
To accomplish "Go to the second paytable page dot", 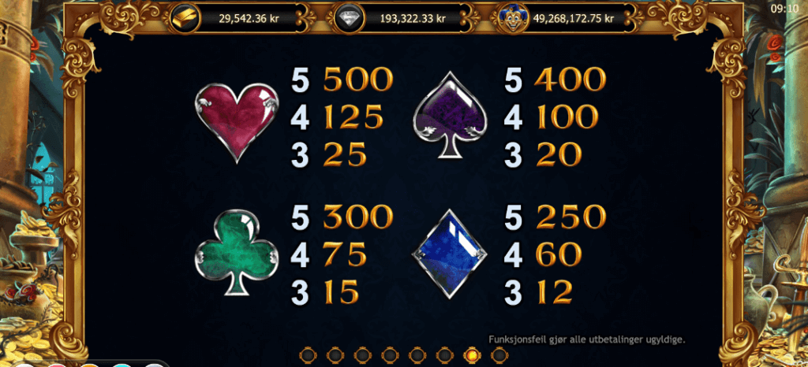I will pos(335,354).
